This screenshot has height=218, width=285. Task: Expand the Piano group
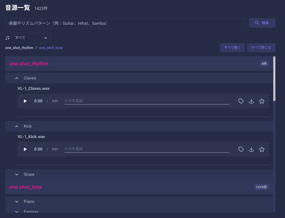(17, 202)
